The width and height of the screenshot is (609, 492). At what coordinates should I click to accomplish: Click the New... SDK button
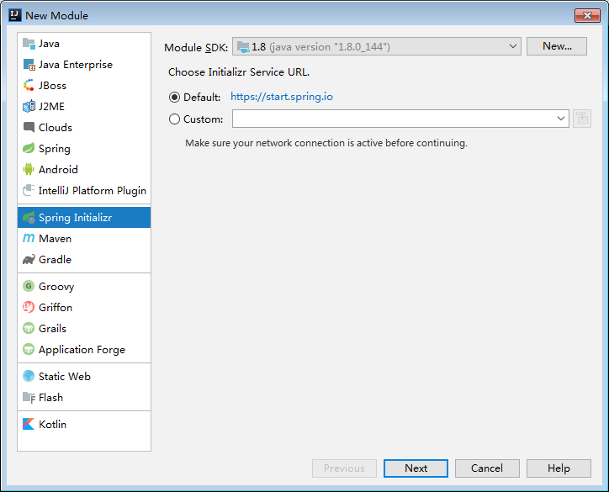coord(557,46)
